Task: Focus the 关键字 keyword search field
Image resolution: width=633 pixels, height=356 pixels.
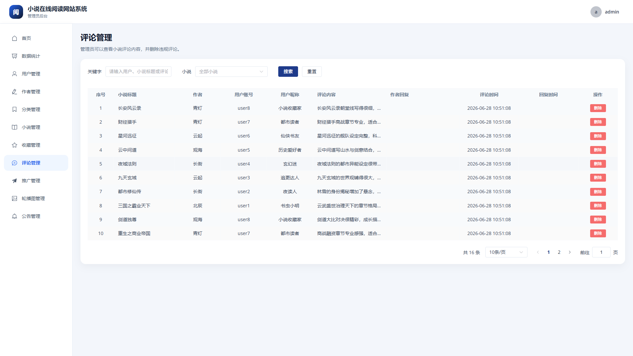Action: (138, 72)
